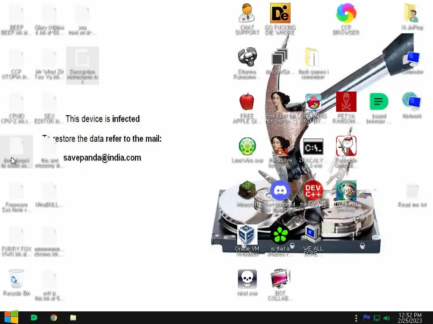Show hidden tray icons via three dots
Image resolution: width=433 pixels, height=324 pixels.
(356, 318)
